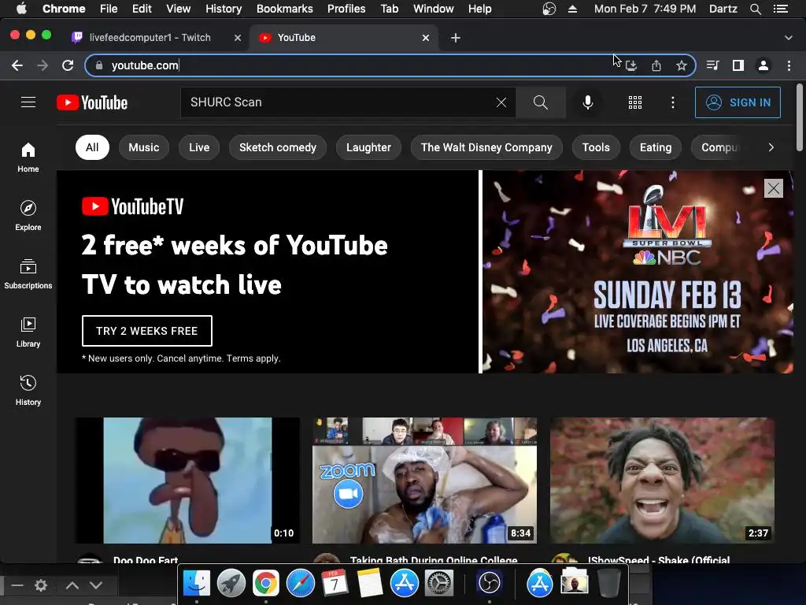Open Safari from the Dock
Screen dimensions: 806x605
300,584
